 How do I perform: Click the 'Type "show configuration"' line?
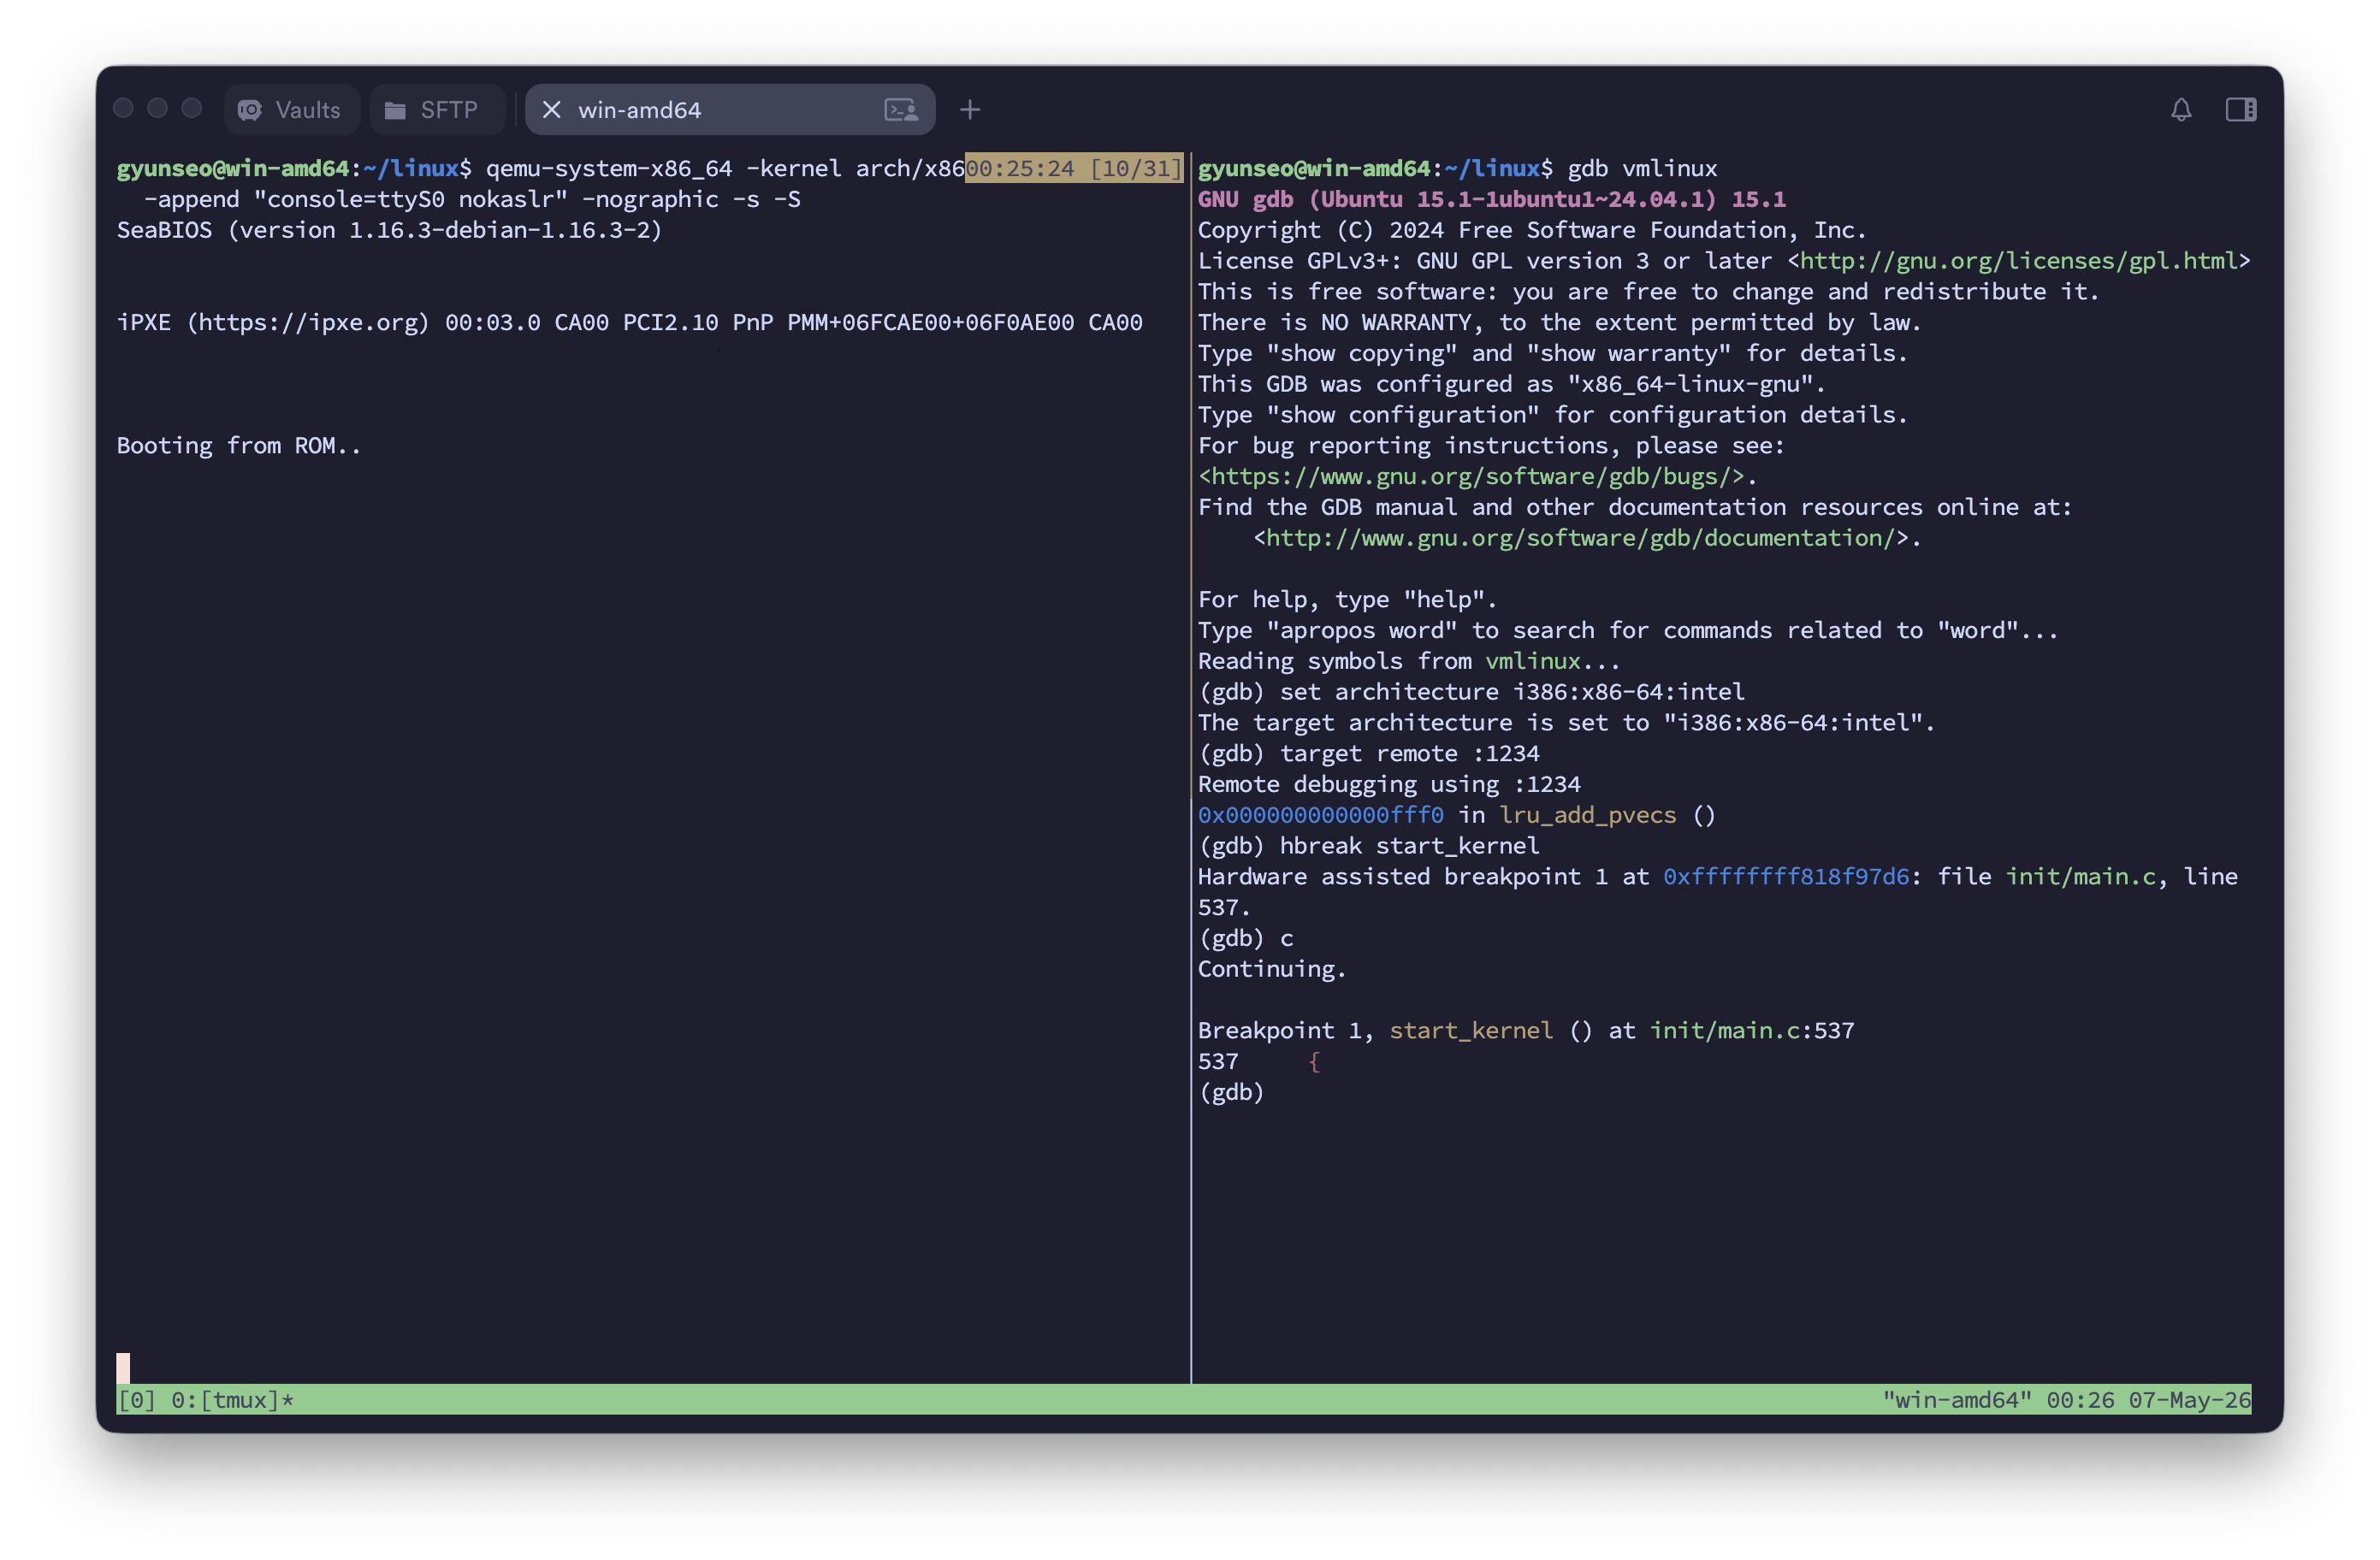click(1553, 415)
